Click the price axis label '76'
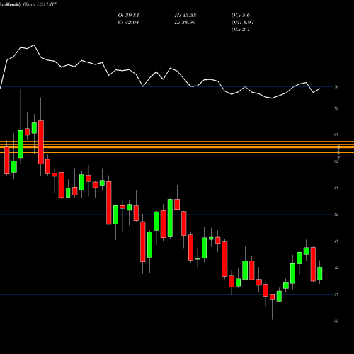The height and width of the screenshot is (354, 354). click(x=336, y=87)
